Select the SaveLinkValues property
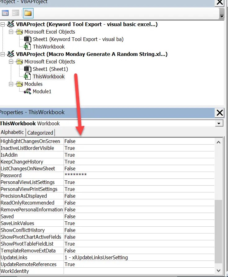The image size is (228, 277). [17, 223]
